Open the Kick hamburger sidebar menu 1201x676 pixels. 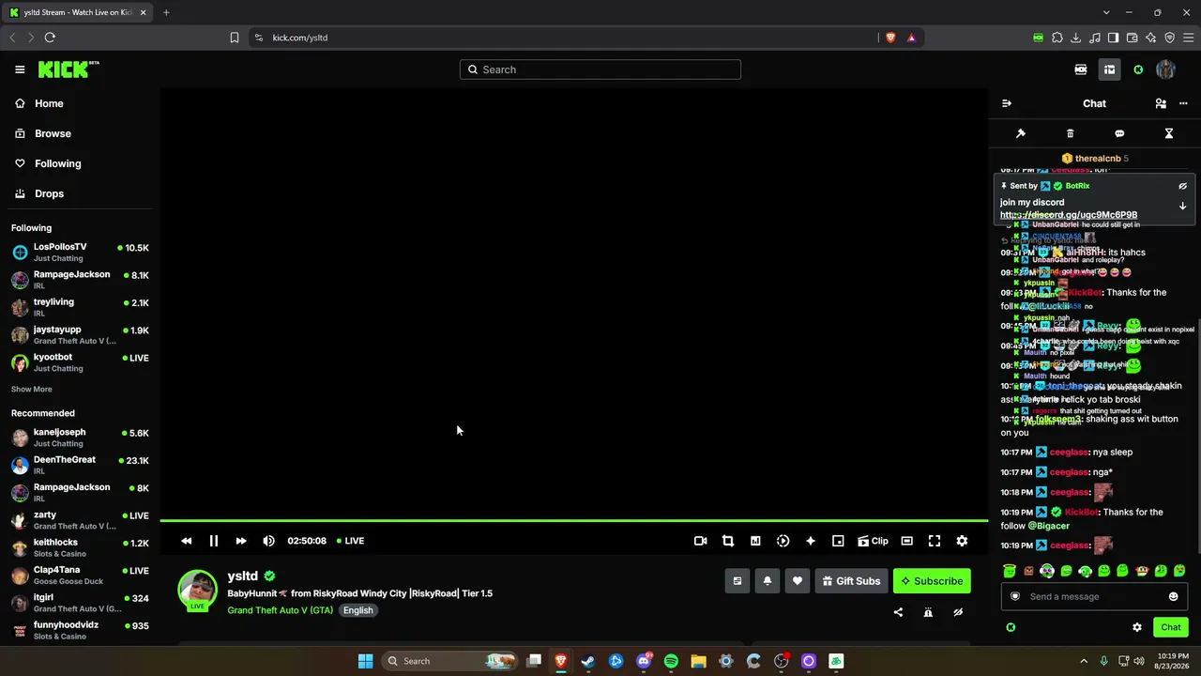tap(20, 69)
